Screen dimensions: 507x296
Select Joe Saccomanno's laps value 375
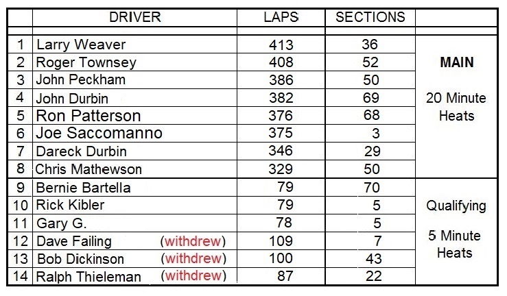281,133
